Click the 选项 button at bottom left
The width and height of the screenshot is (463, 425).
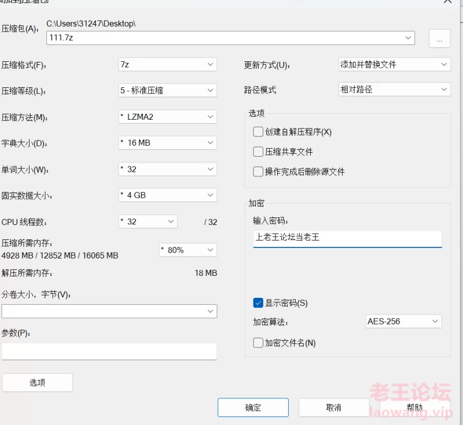tap(37, 383)
